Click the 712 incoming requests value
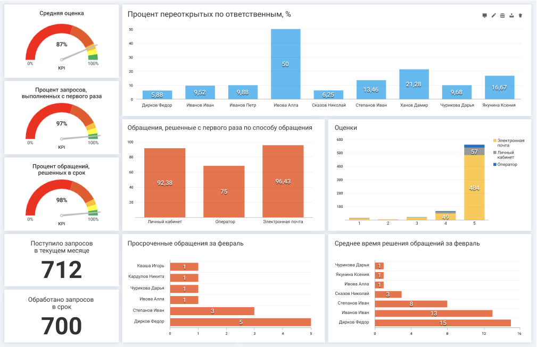Screen dimensions: 537x347 click(62, 270)
